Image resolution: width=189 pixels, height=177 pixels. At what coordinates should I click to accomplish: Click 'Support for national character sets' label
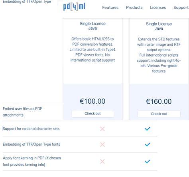(31, 129)
